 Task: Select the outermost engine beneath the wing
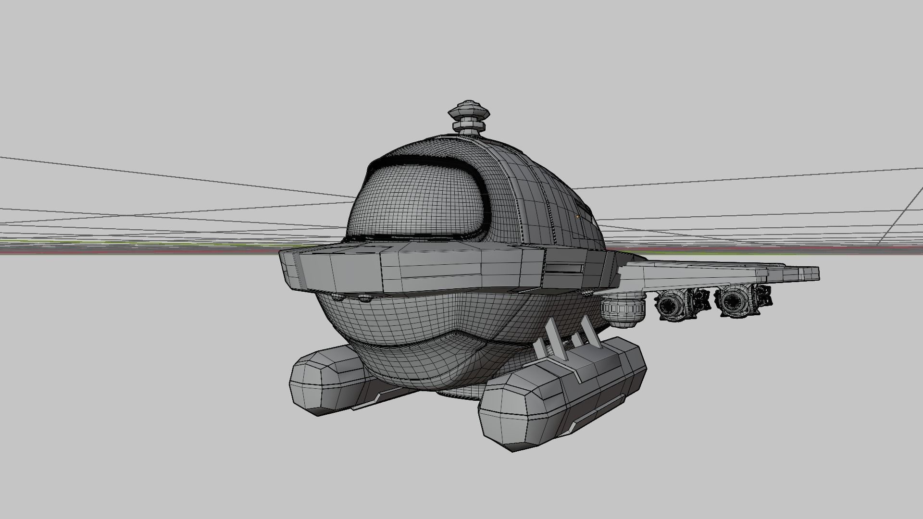[x=743, y=301]
